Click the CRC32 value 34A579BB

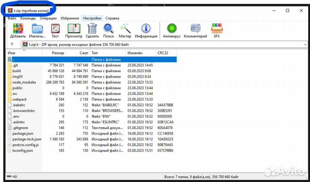click(x=165, y=105)
